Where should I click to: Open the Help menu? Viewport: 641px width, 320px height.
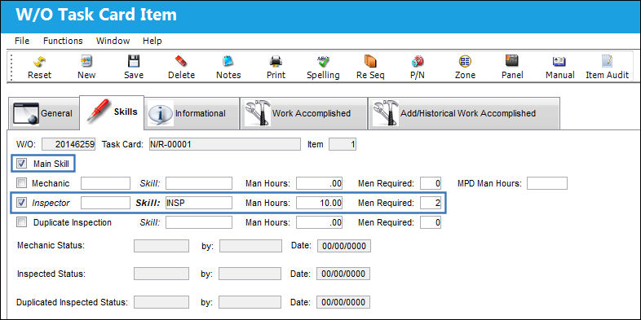click(x=152, y=41)
